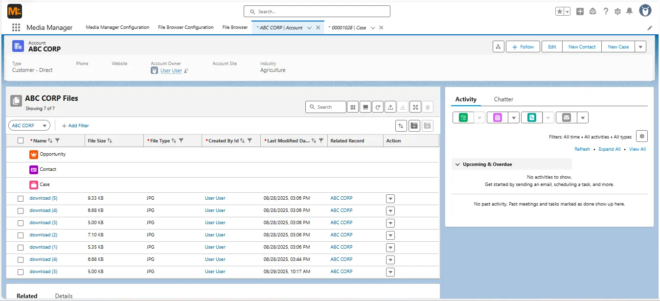Screen dimensions: 660x301
Task: Click the Edit account button
Action: [552, 46]
